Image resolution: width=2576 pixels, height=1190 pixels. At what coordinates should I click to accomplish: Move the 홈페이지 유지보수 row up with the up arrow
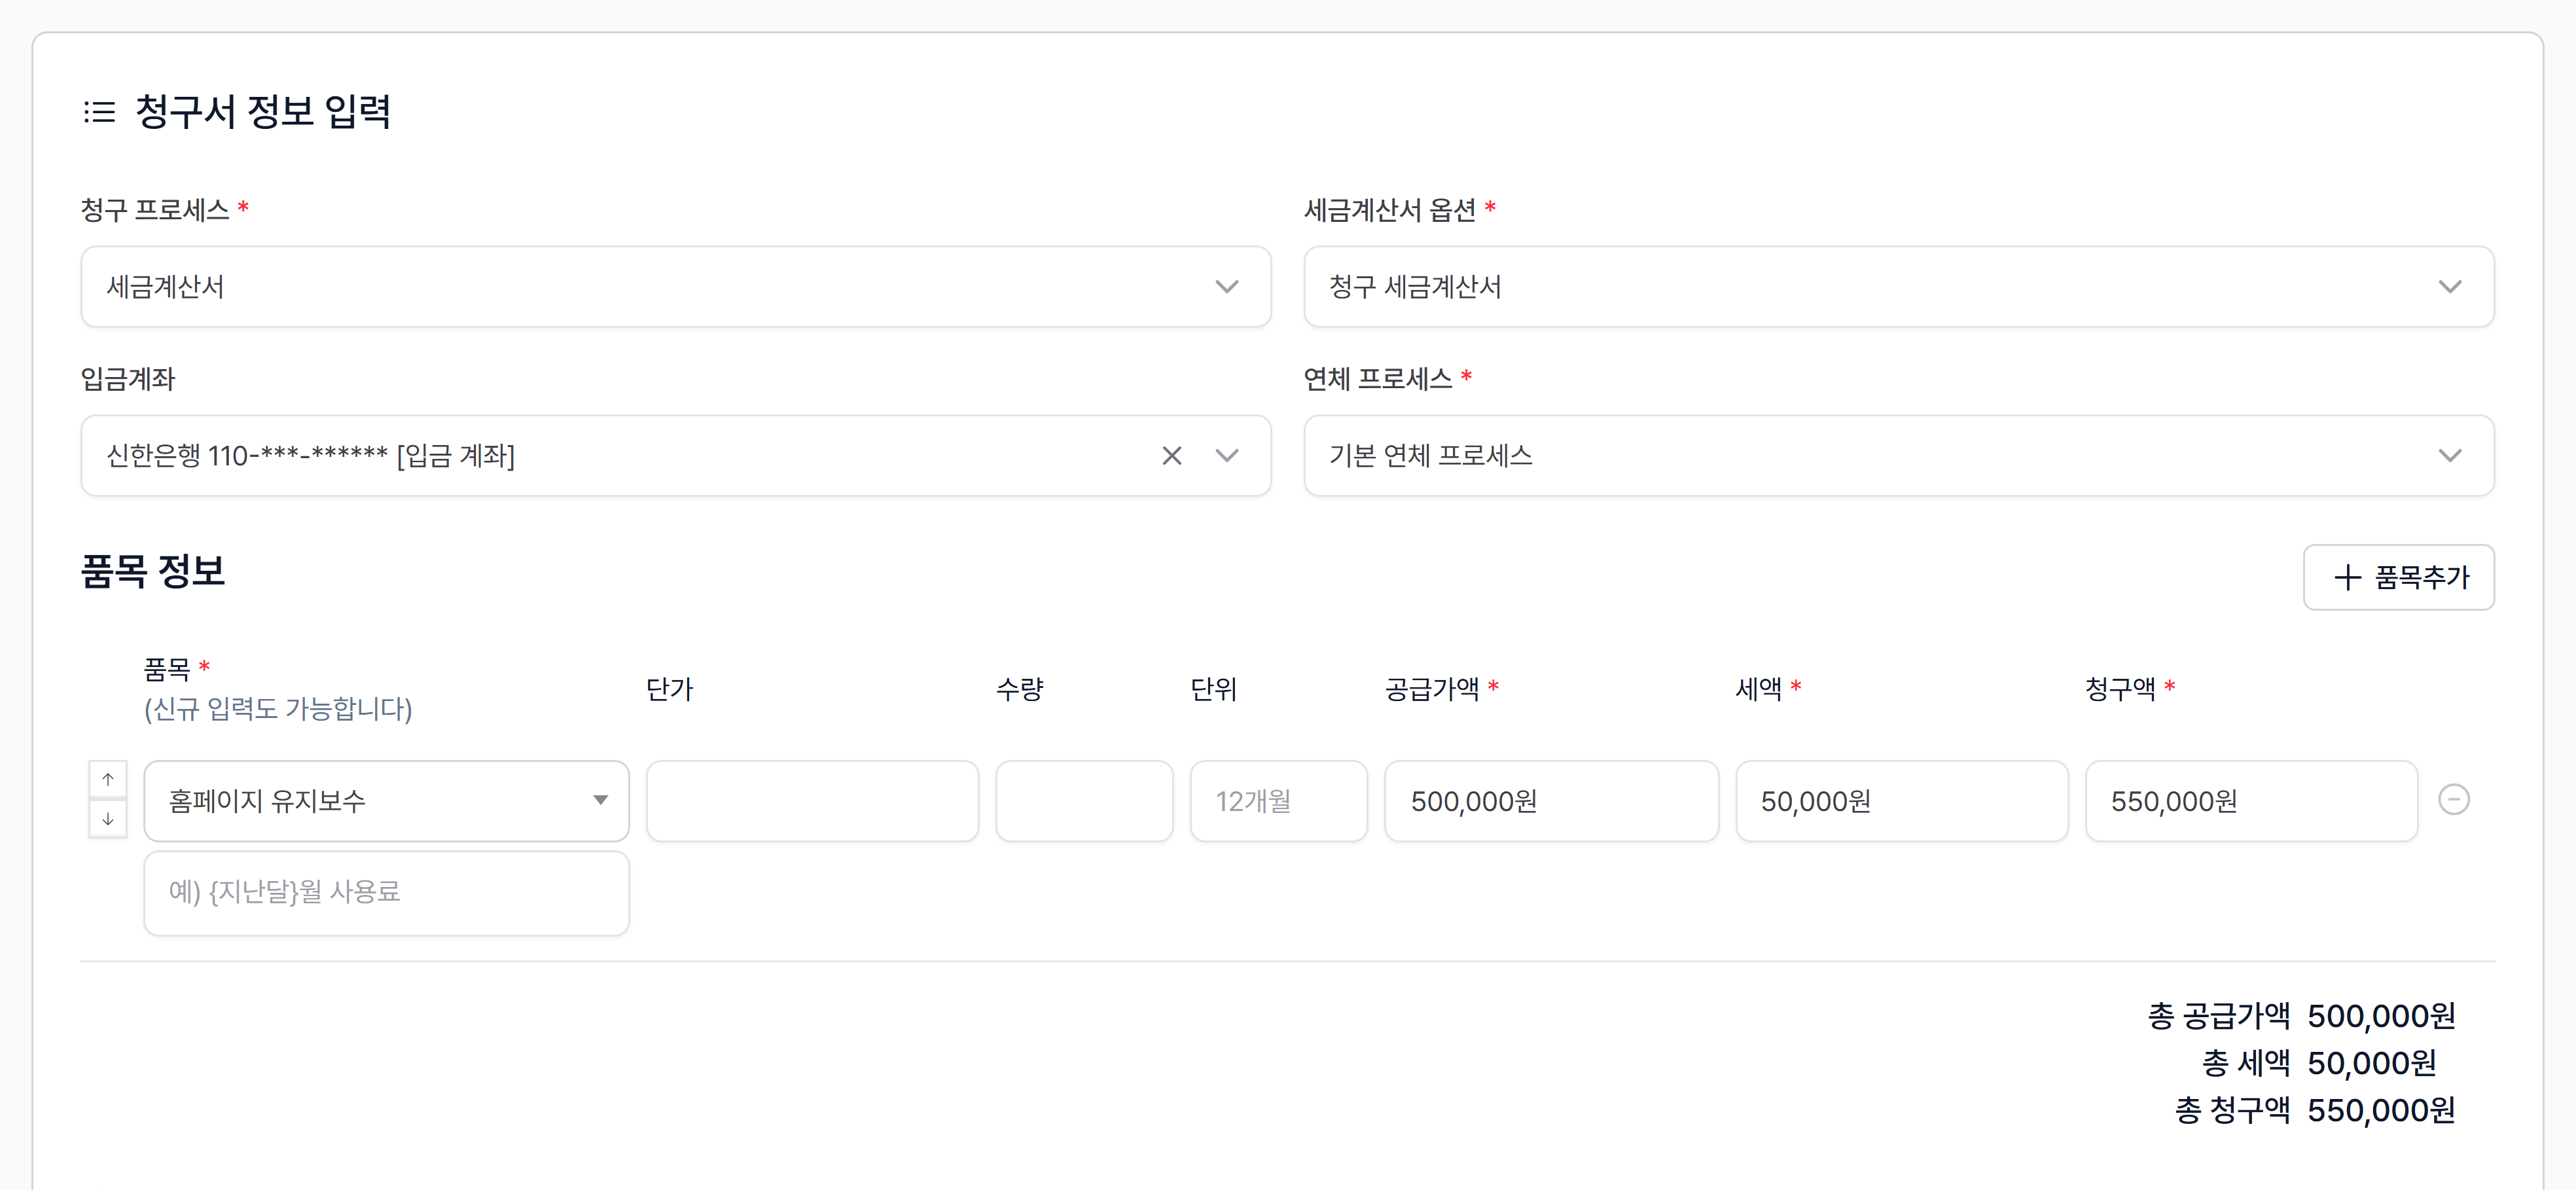tap(108, 779)
